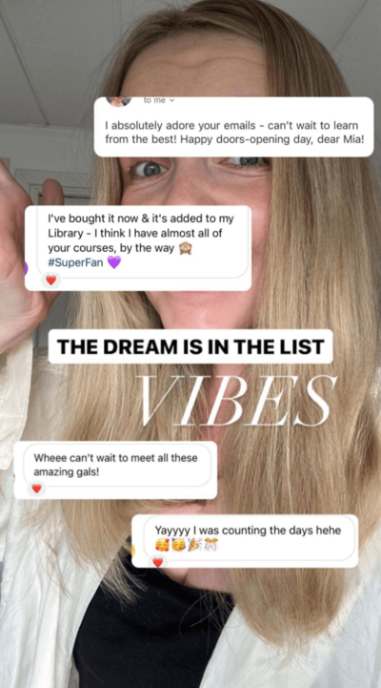Open the #SuperFan hashtag link

click(76, 262)
